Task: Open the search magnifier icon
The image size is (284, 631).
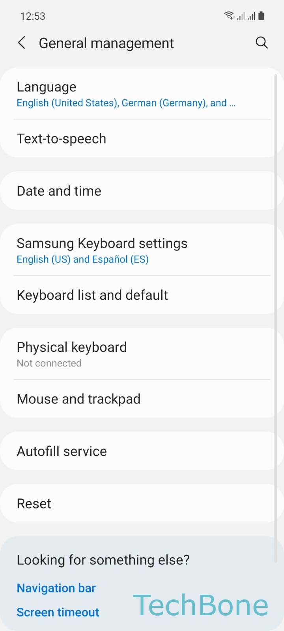Action: (262, 43)
